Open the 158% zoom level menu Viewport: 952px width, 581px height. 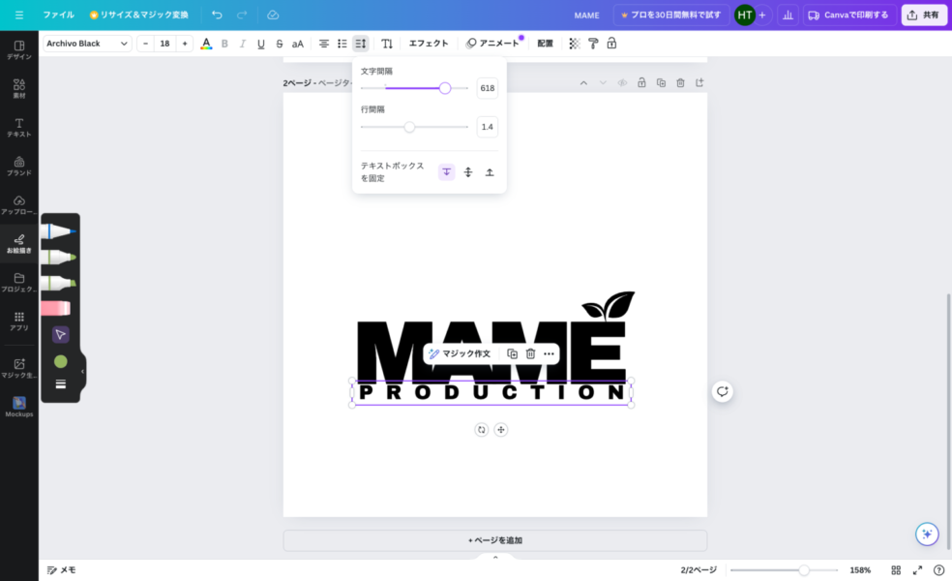[860, 570]
